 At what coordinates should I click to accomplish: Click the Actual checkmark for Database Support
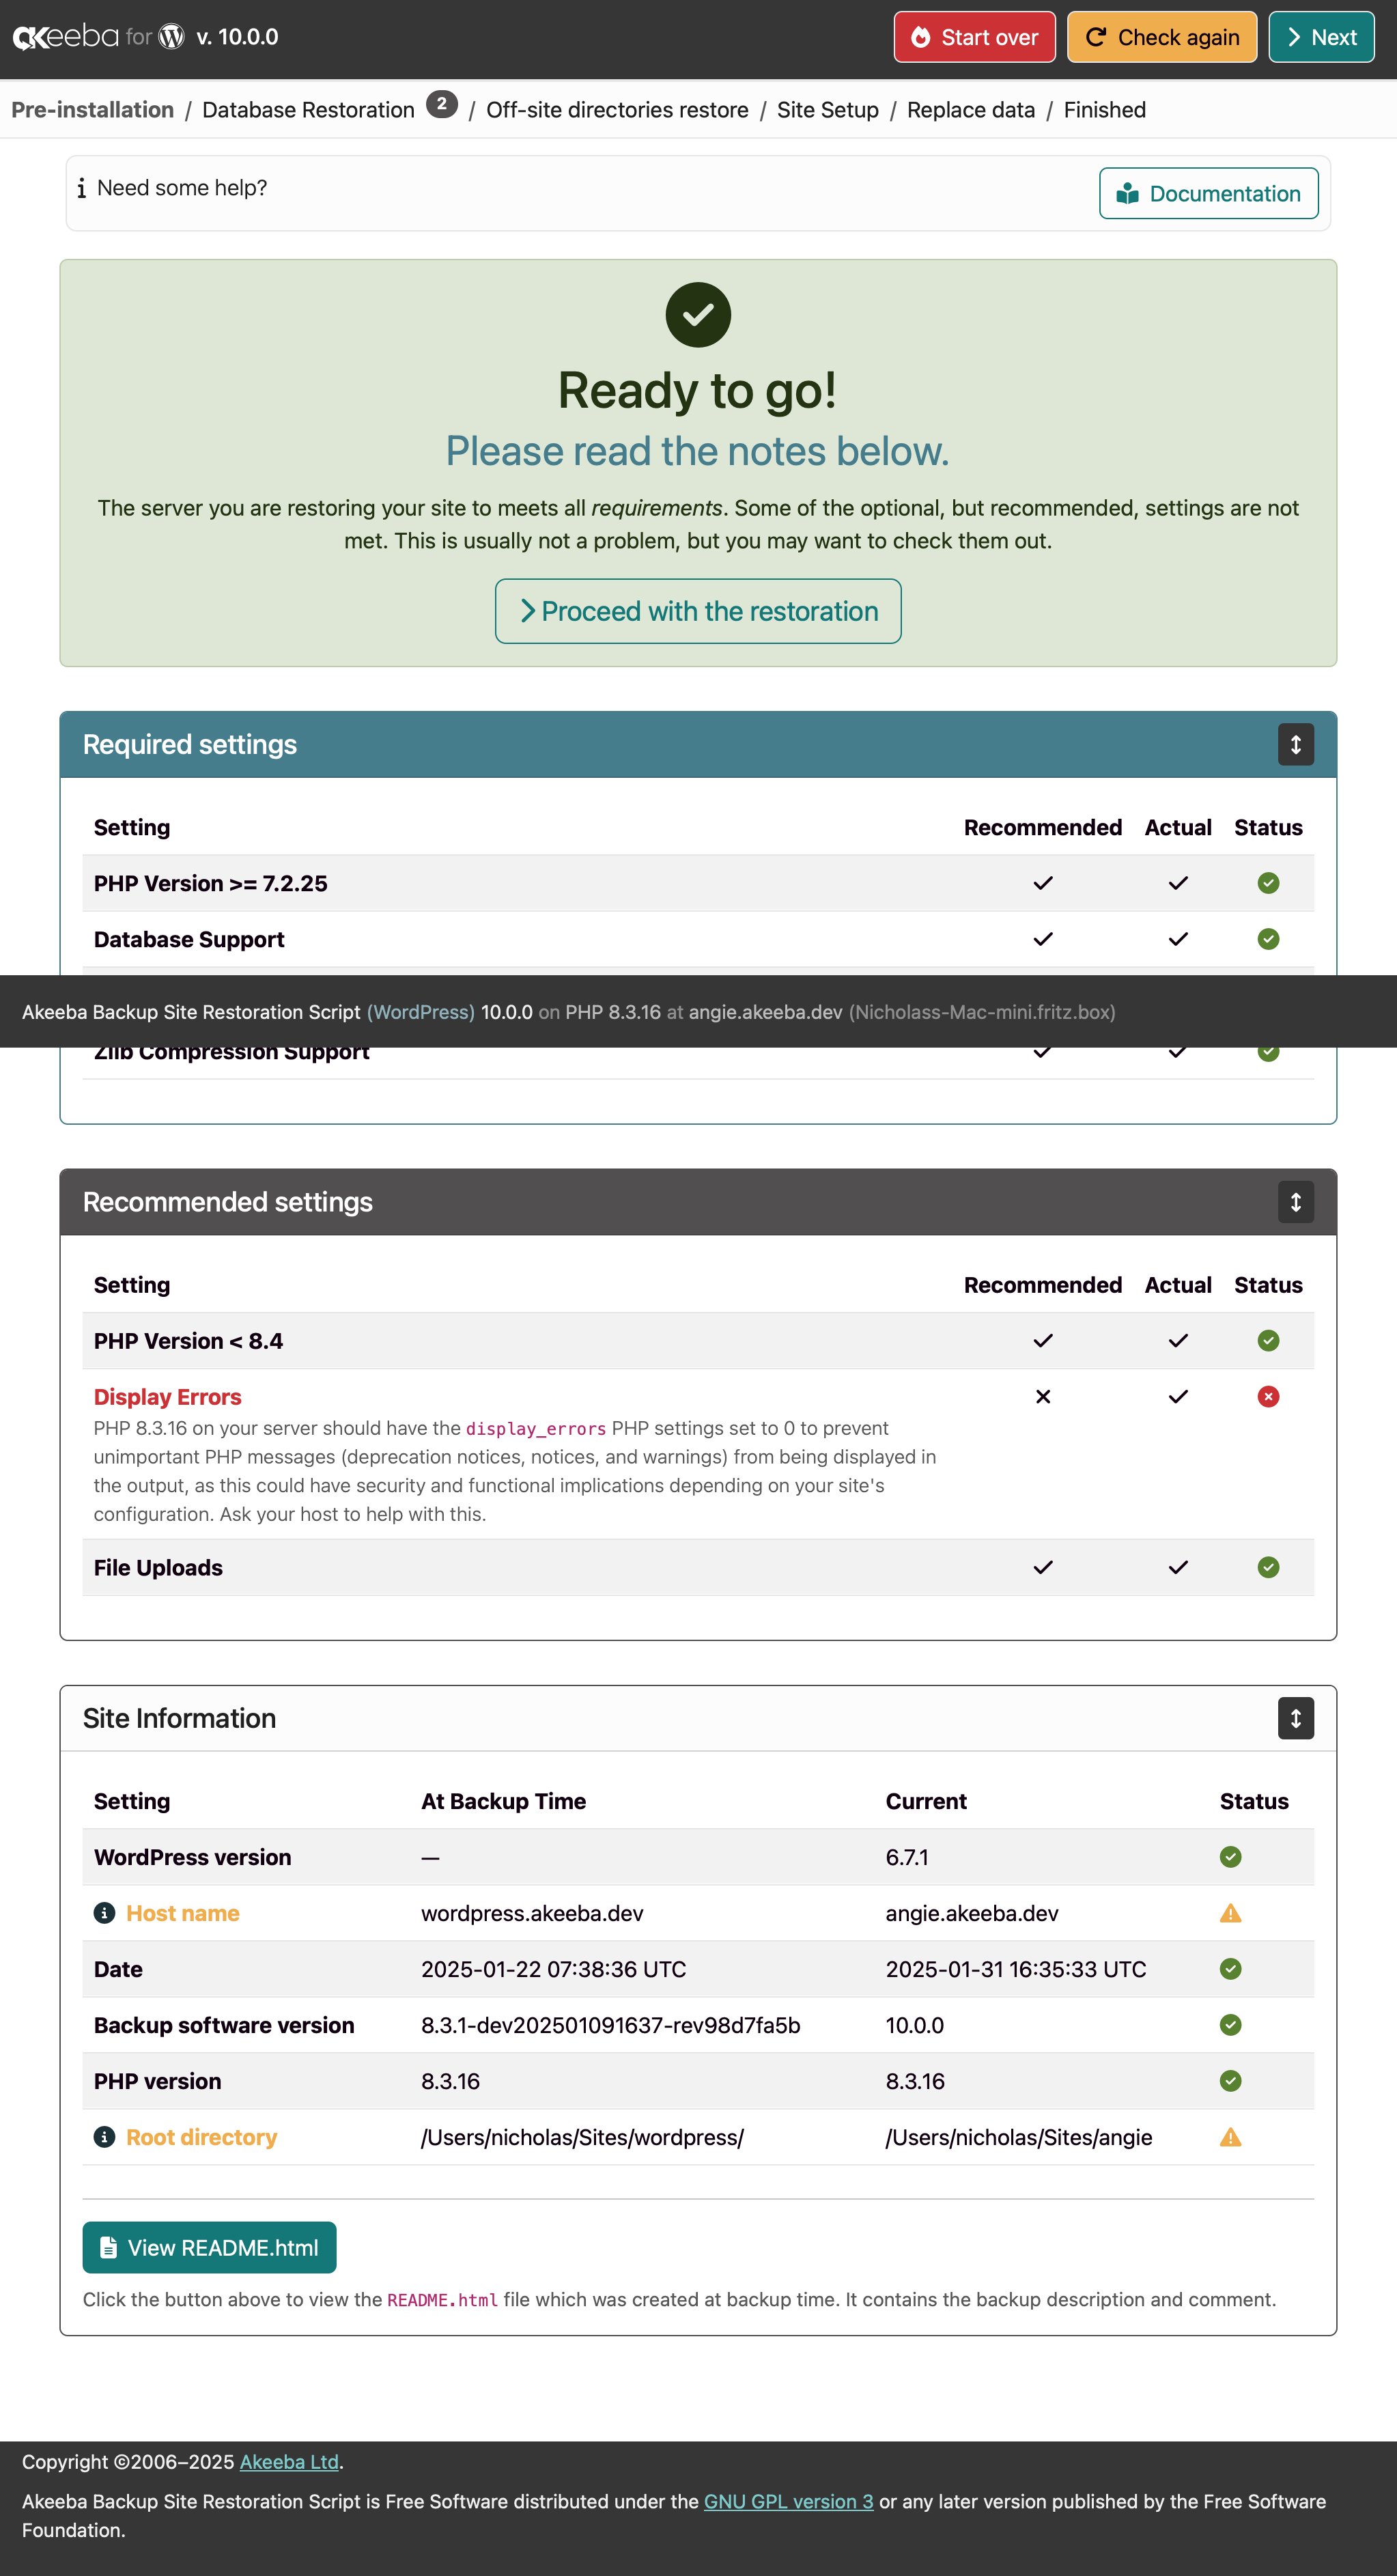point(1178,939)
